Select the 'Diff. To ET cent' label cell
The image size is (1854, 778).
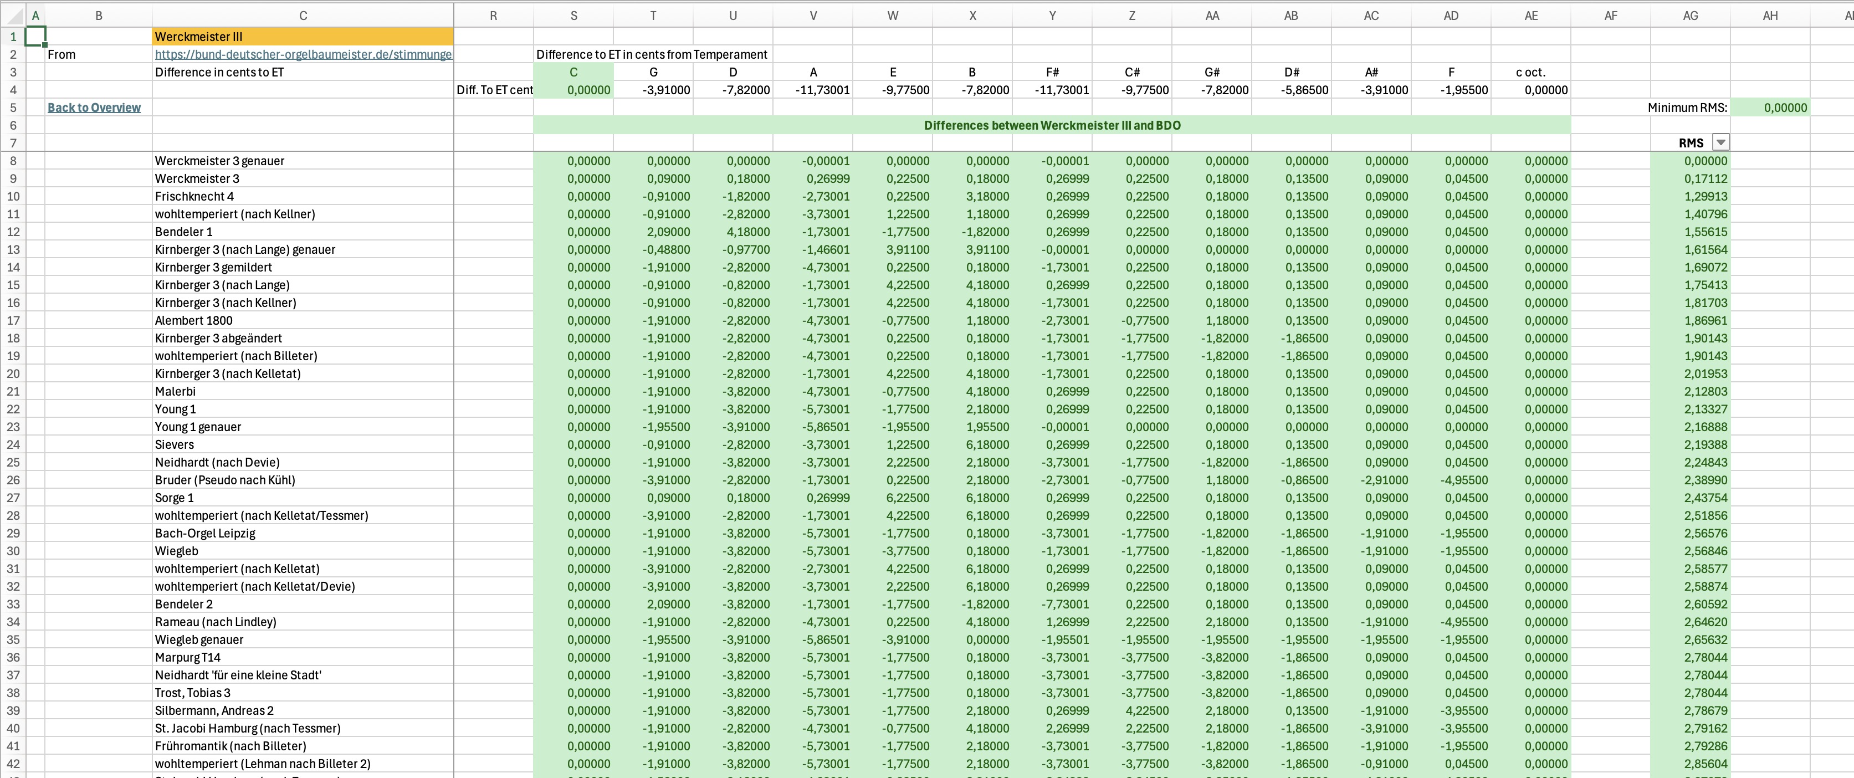pos(494,90)
